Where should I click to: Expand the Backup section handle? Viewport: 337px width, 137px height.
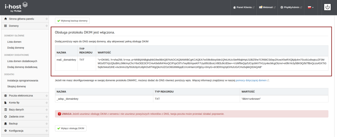click(46, 124)
